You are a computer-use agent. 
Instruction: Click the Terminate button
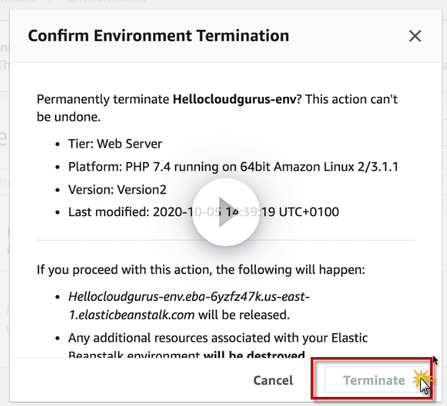(x=374, y=381)
